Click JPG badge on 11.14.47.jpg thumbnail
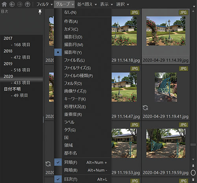 point(135,69)
